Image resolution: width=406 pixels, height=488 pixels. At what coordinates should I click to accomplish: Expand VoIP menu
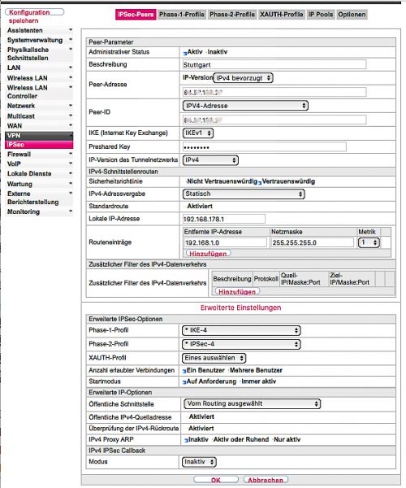[39, 163]
